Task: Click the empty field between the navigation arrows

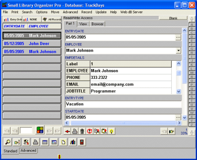Action: [x=26, y=130]
